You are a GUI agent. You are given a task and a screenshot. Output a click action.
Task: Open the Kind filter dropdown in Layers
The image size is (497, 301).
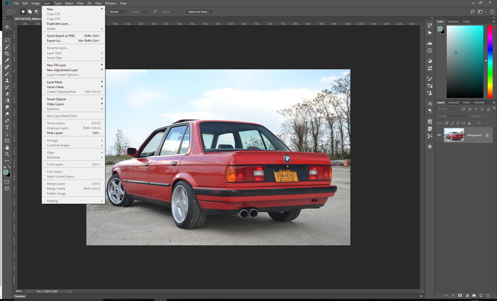(448, 109)
